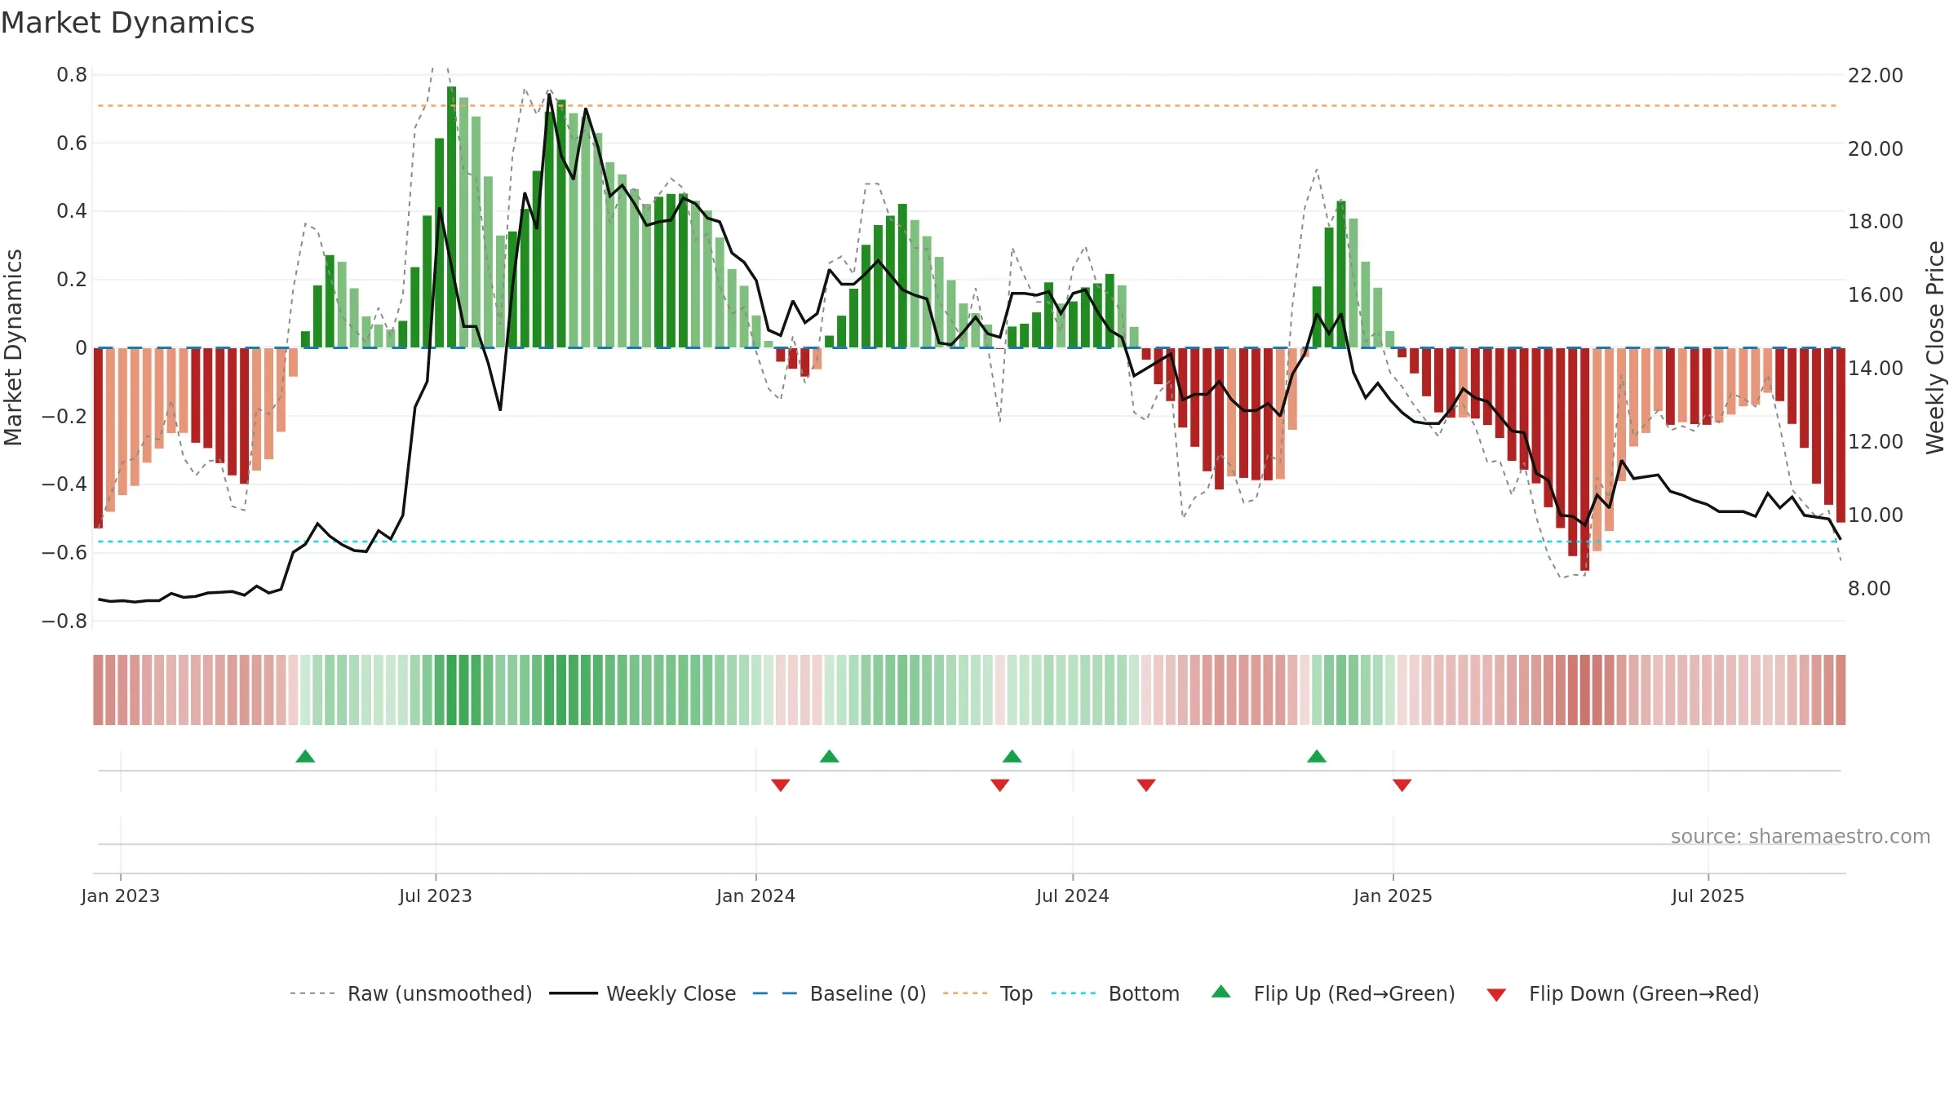Click the 14.00 price axis label
Image resolution: width=1958 pixels, height=1101 pixels.
pos(1876,369)
